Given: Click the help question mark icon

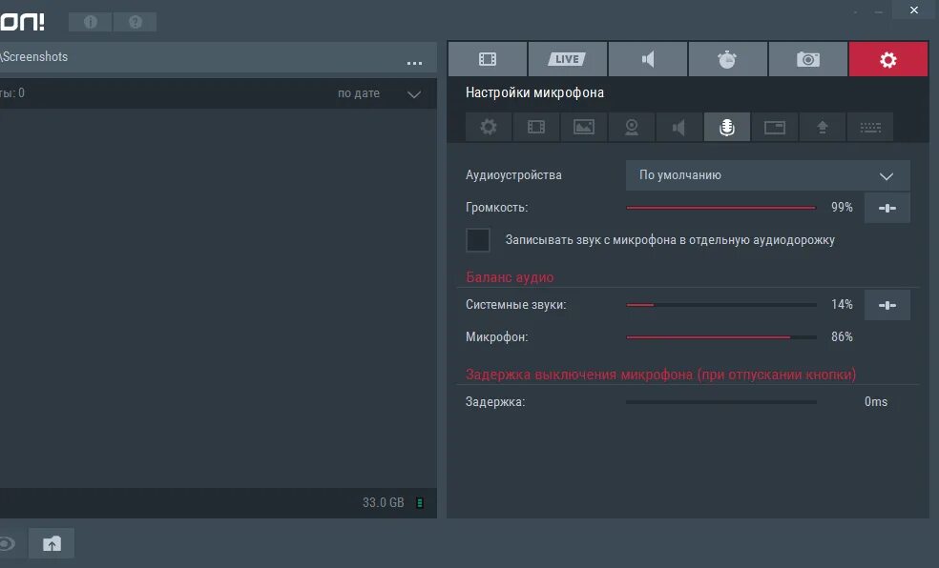Looking at the screenshot, I should point(135,21).
